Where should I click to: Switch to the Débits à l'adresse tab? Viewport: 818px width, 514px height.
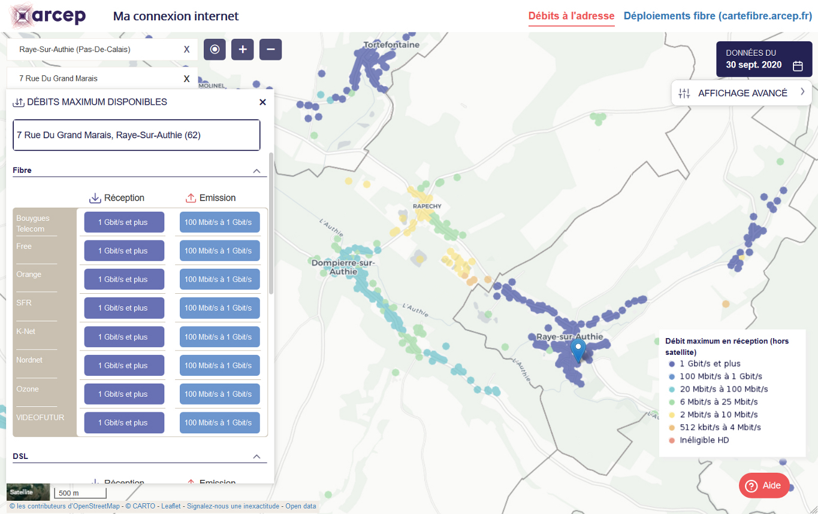(x=571, y=17)
